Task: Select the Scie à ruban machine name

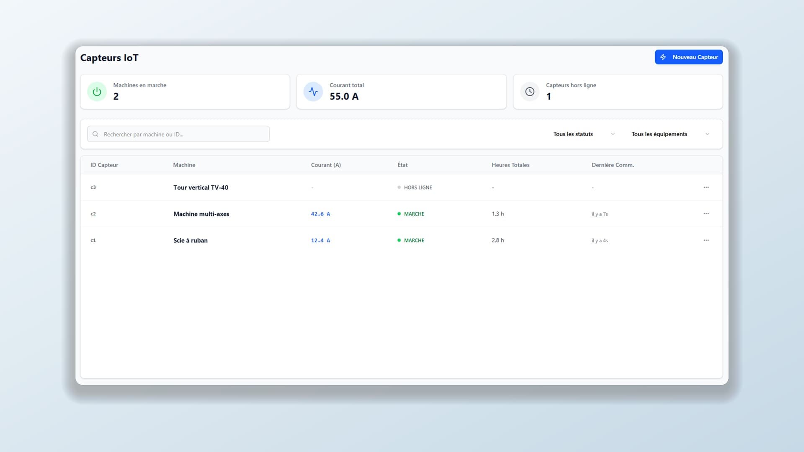Action: click(x=191, y=240)
